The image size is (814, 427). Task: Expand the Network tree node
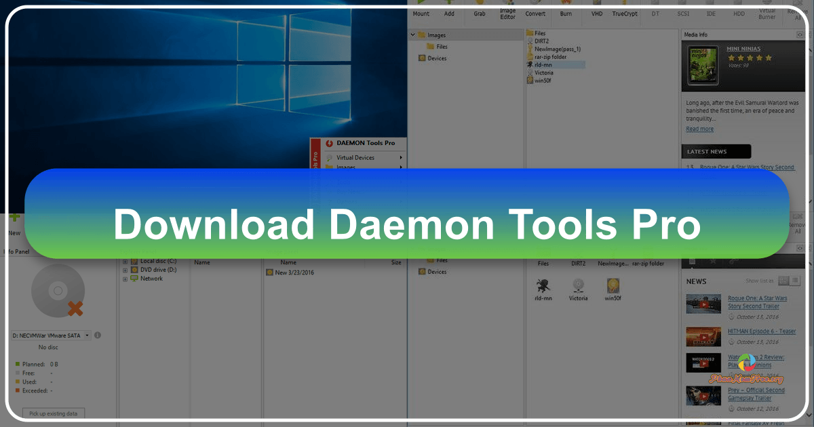coord(125,278)
